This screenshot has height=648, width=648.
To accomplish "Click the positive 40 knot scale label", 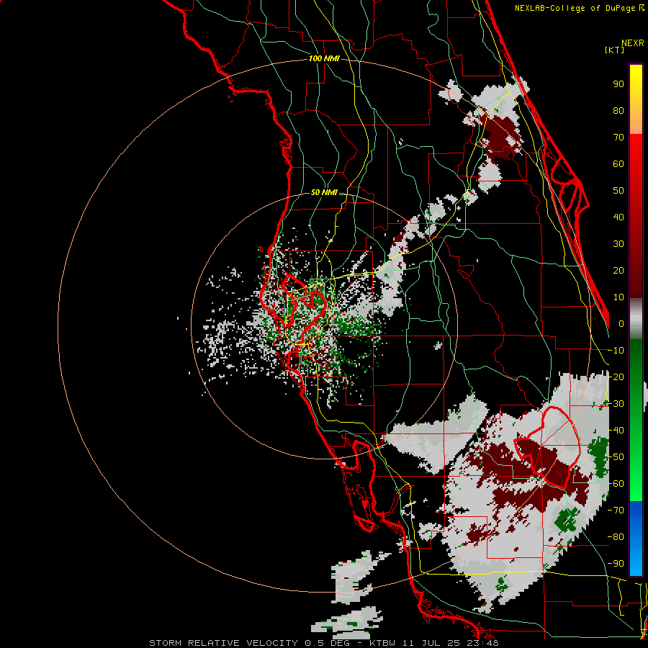I will [618, 217].
